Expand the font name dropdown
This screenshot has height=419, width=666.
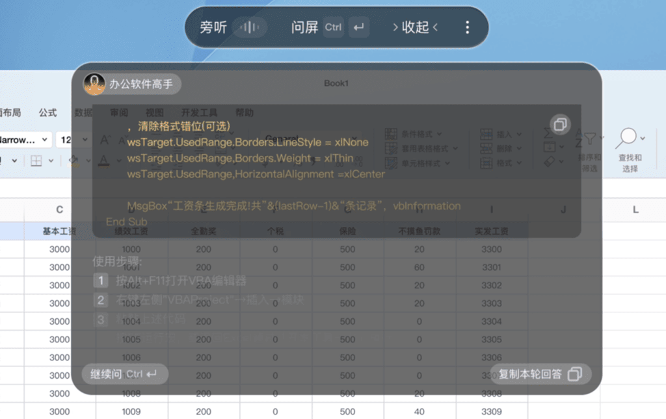point(45,140)
